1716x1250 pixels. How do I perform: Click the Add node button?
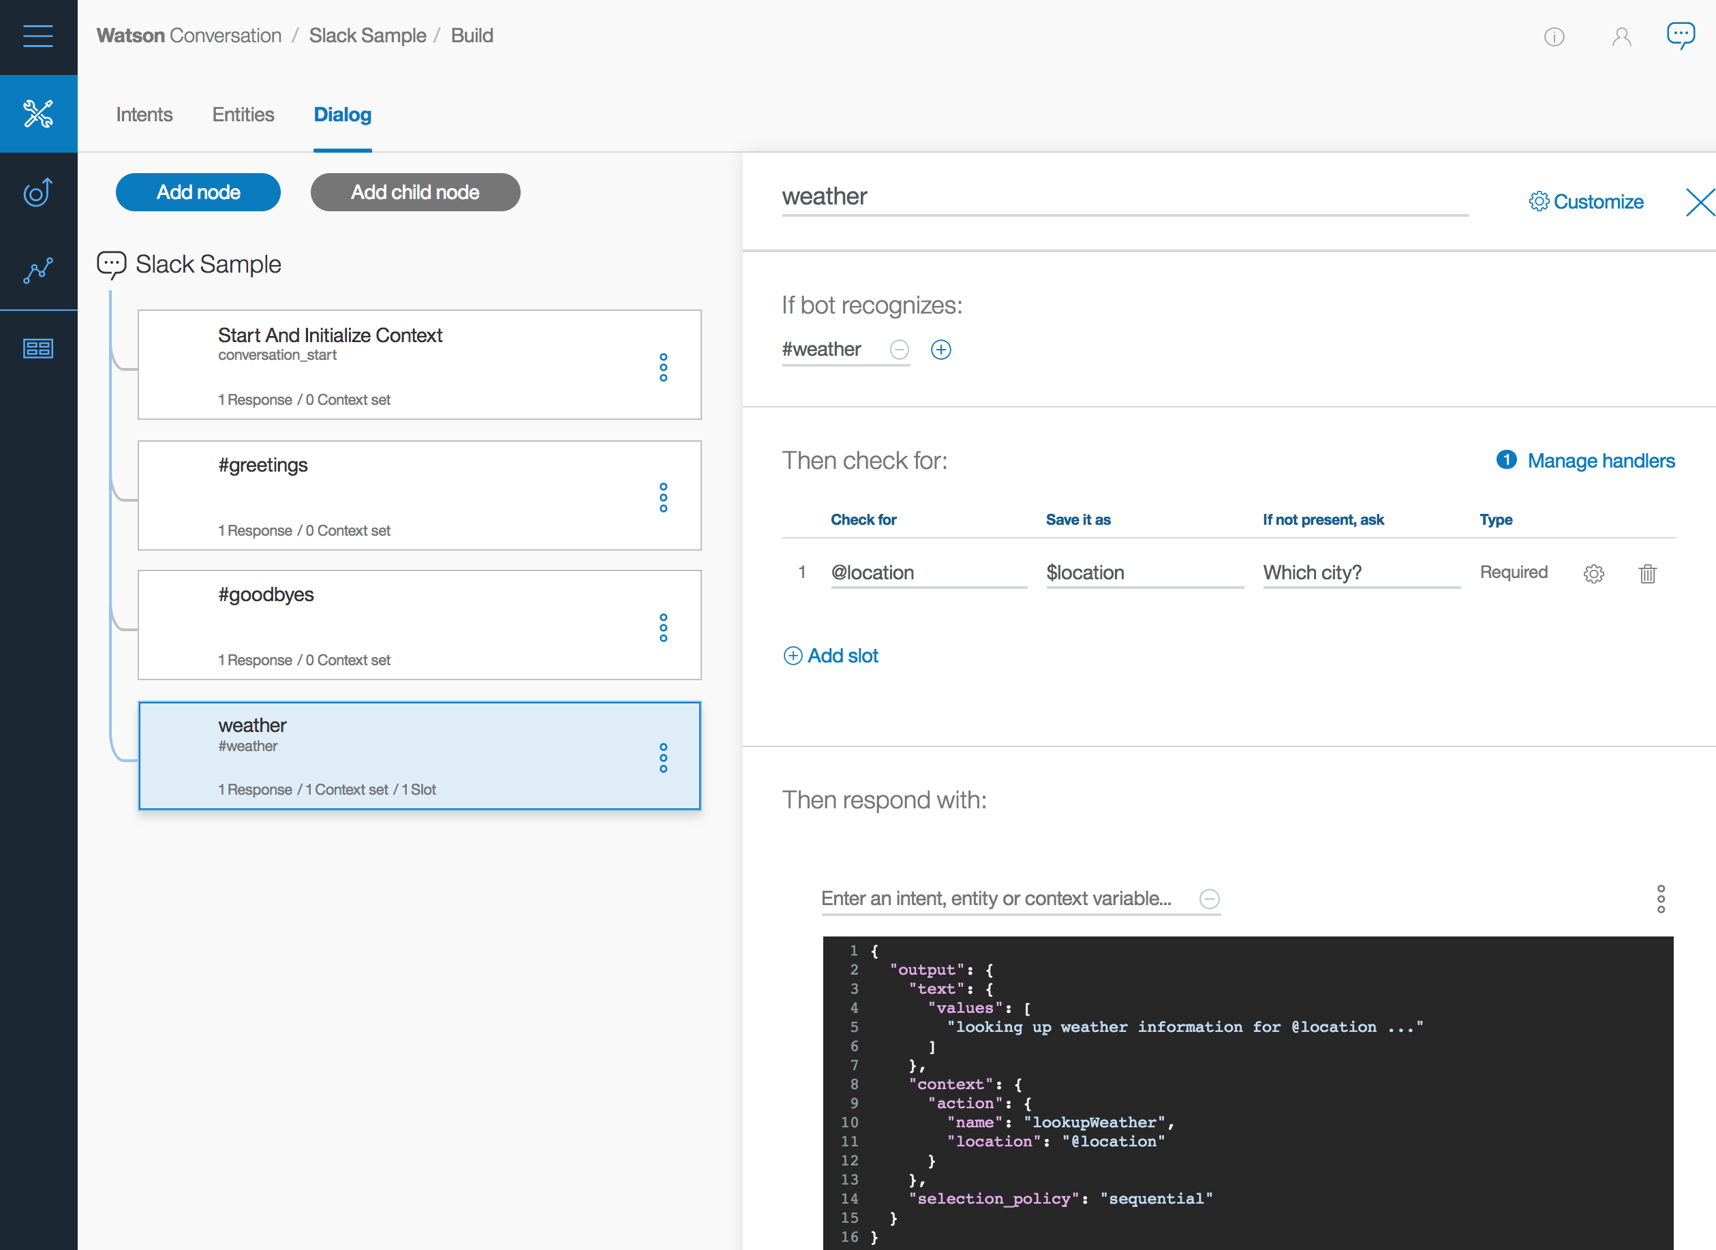coord(198,192)
